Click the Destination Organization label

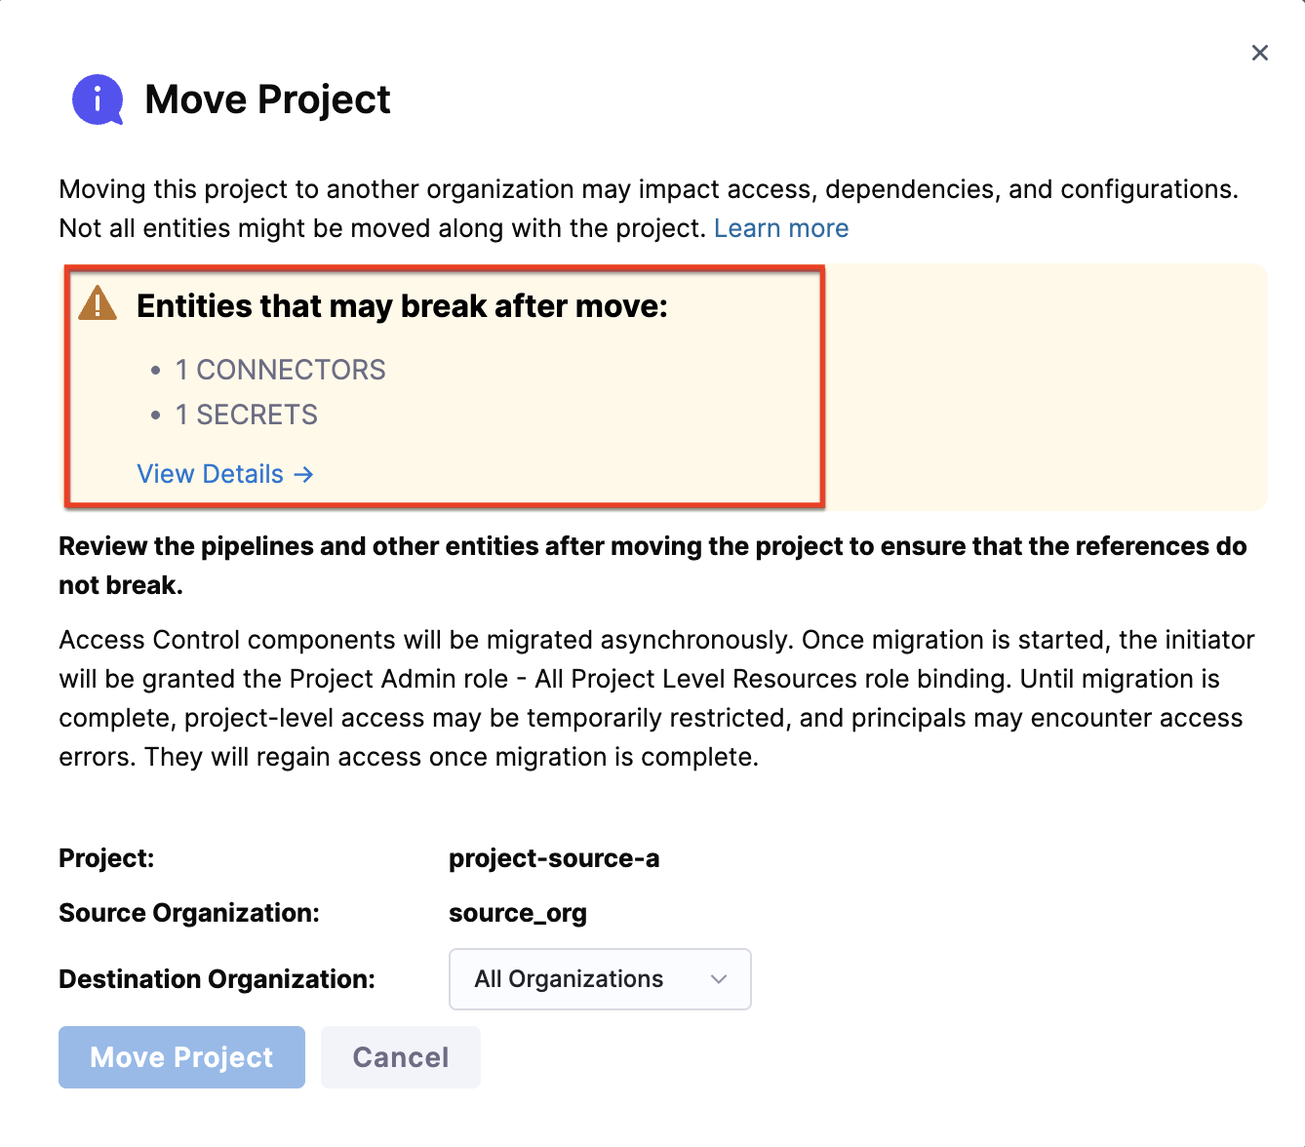(217, 979)
